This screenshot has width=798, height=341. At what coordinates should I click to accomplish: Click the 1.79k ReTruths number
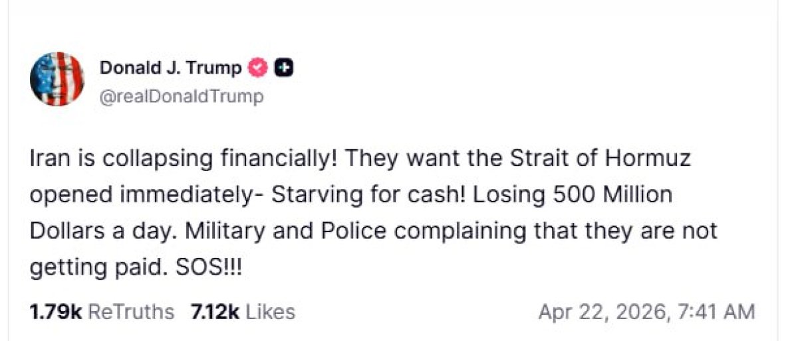55,312
